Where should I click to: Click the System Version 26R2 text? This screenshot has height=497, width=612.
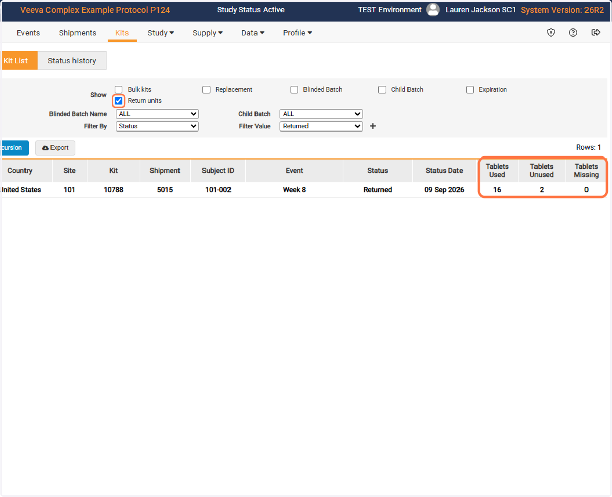point(563,10)
